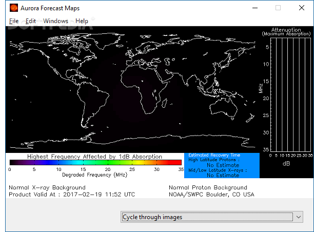
Task: Click the absorption world map image
Action: point(132,89)
